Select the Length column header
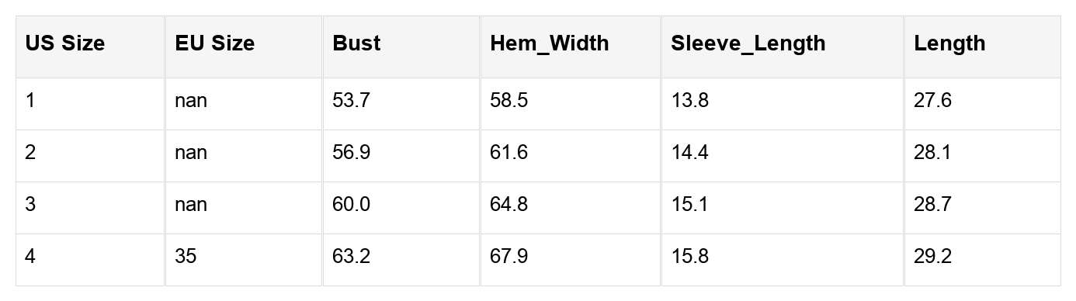 click(x=982, y=47)
